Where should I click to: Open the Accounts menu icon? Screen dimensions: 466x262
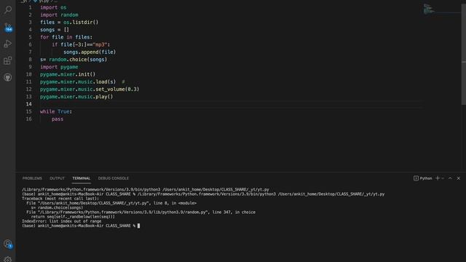click(x=8, y=245)
